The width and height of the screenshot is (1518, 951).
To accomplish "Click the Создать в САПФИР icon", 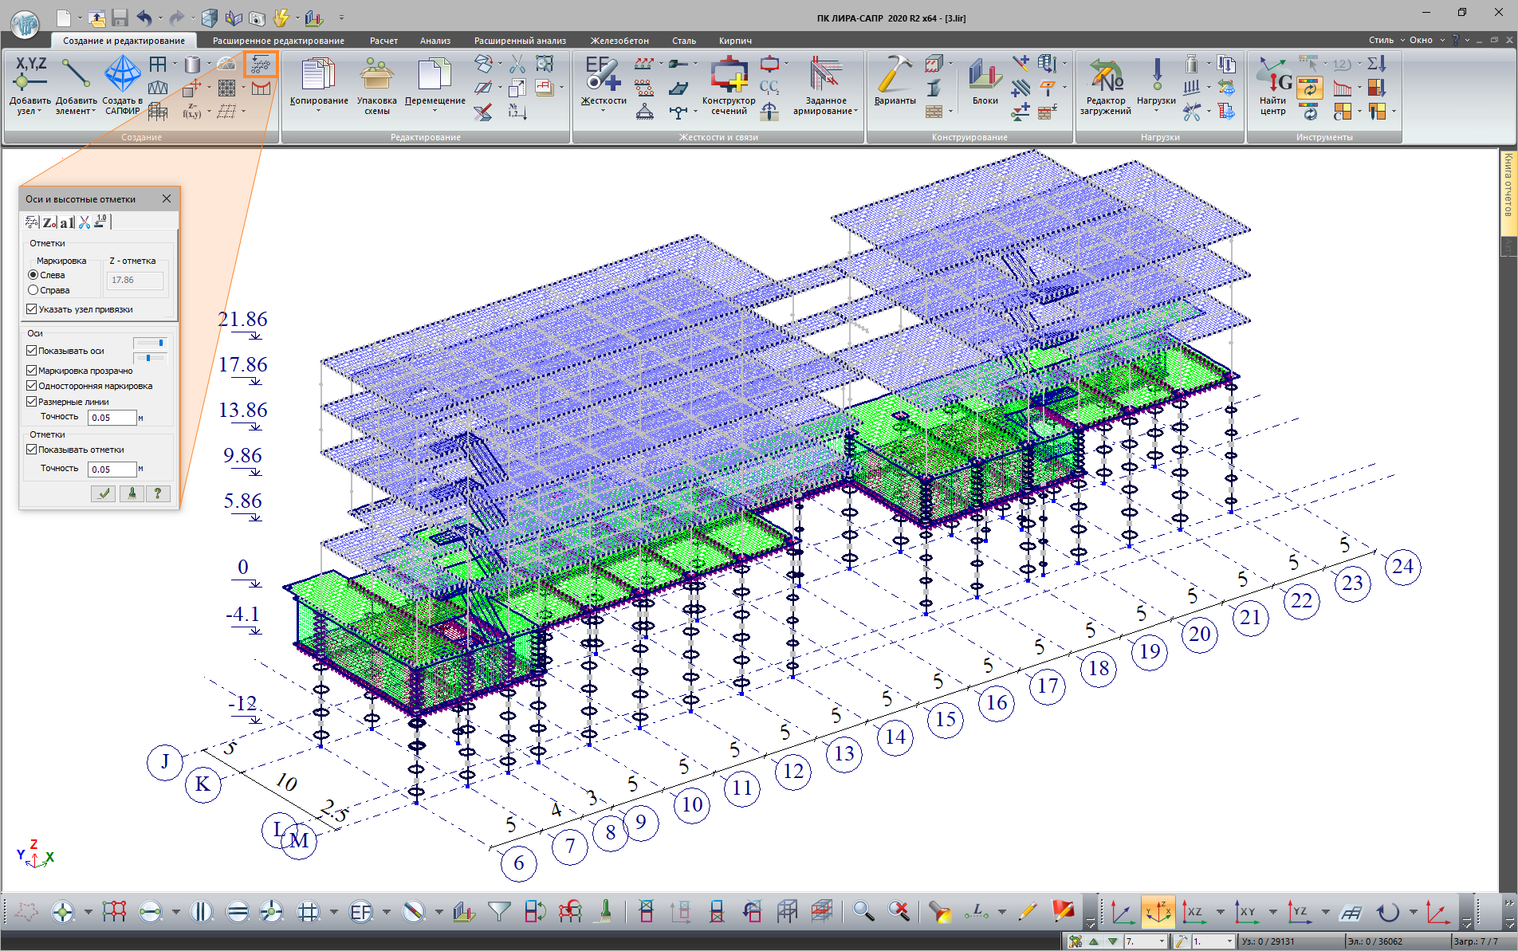I will tap(123, 75).
